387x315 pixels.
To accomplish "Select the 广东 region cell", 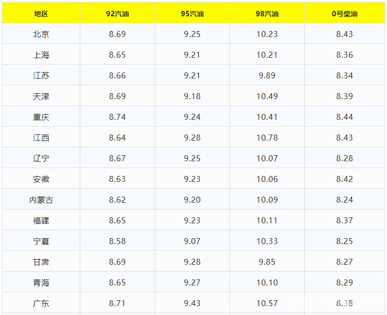I will (41, 303).
